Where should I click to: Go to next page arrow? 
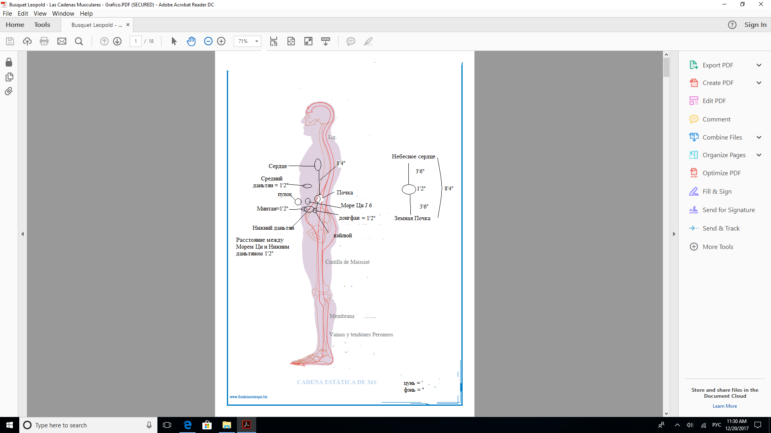click(x=117, y=41)
